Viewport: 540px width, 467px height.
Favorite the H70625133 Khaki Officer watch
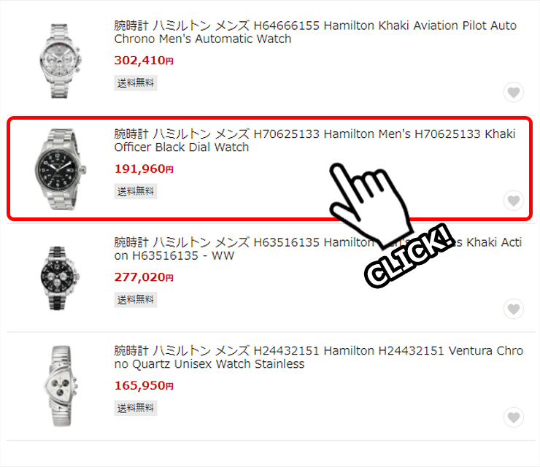tap(514, 201)
